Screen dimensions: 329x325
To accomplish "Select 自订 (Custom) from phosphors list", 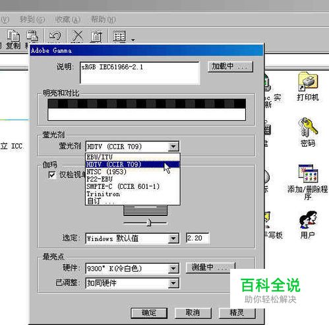I will pos(133,201).
